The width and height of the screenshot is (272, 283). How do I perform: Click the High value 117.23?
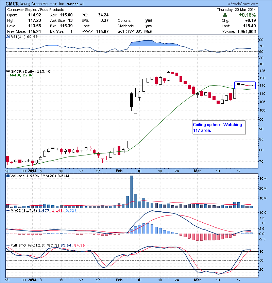pos(35,20)
